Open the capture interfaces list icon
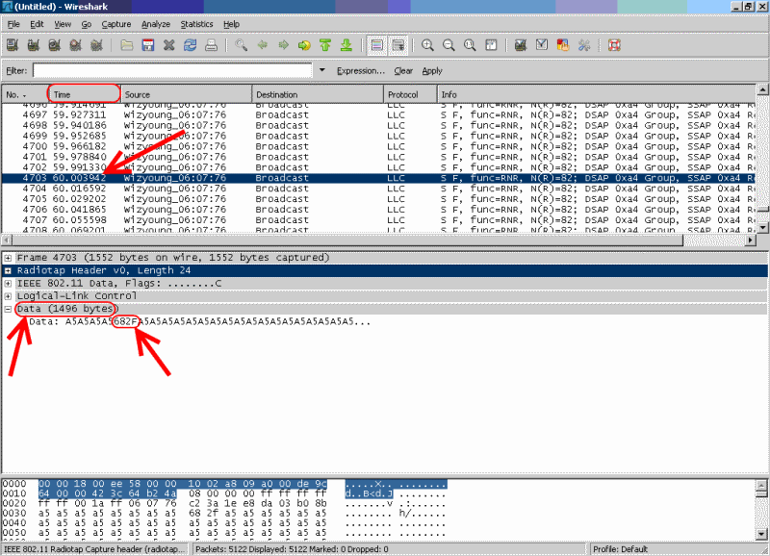 (x=13, y=45)
